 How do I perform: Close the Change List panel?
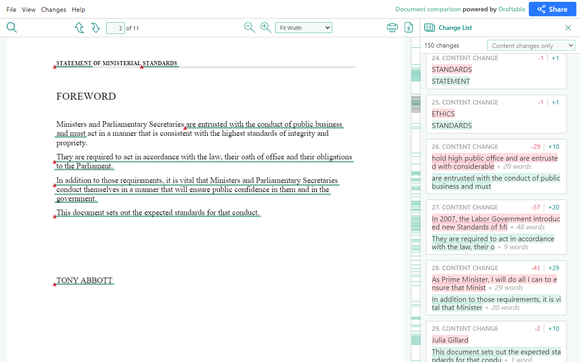tap(568, 28)
